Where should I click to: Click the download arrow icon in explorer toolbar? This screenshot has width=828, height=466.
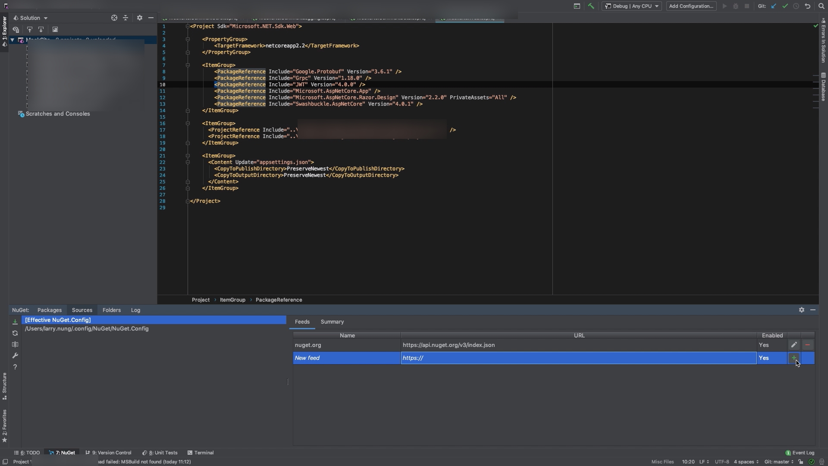pyautogui.click(x=41, y=29)
